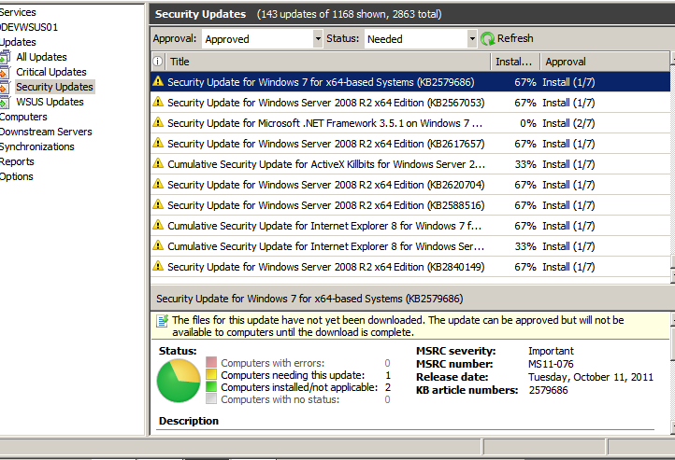Click the Refresh button label
Image resolution: width=675 pixels, height=460 pixels.
click(515, 38)
